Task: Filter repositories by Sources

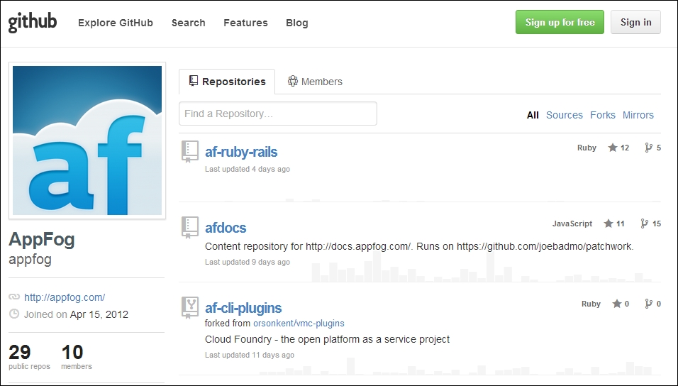Action: [564, 115]
